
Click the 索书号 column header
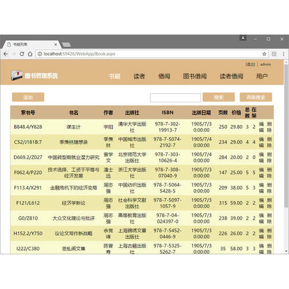28,113
